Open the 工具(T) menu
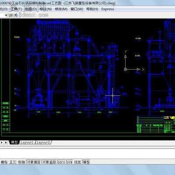Image resolution: width=175 pixels, height=175 pixels. [x=16, y=9]
